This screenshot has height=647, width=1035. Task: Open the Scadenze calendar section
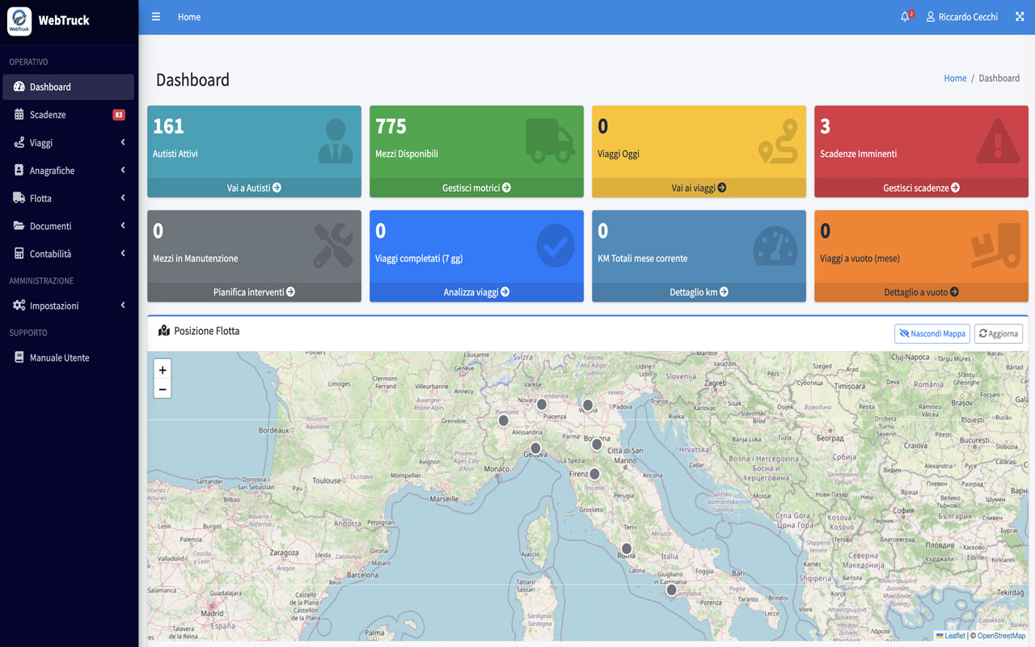pos(49,114)
